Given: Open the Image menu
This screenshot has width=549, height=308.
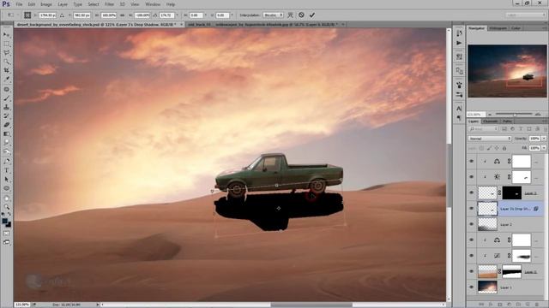Looking at the screenshot, I should pyautogui.click(x=45, y=4).
